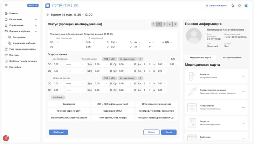Open the Скиаскопия section
The width and height of the screenshot is (254, 144).
tap(69, 104)
